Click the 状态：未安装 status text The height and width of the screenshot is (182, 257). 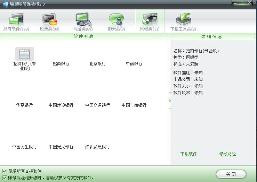pos(186,64)
